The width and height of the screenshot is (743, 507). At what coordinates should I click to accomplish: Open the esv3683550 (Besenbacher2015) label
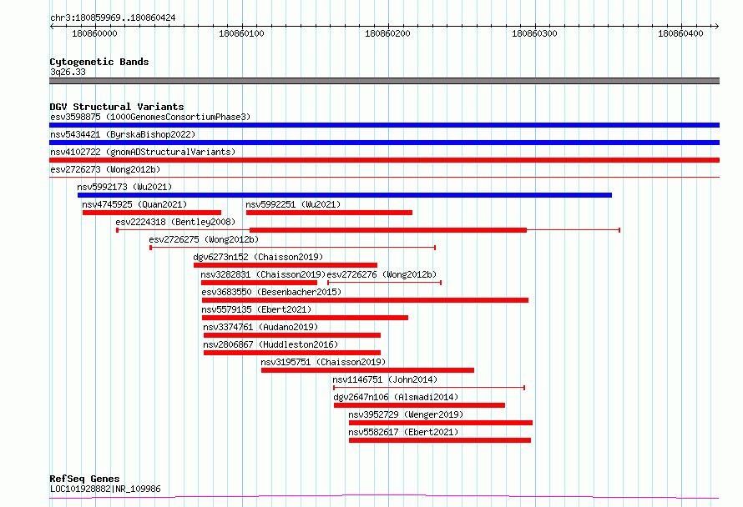(271, 292)
